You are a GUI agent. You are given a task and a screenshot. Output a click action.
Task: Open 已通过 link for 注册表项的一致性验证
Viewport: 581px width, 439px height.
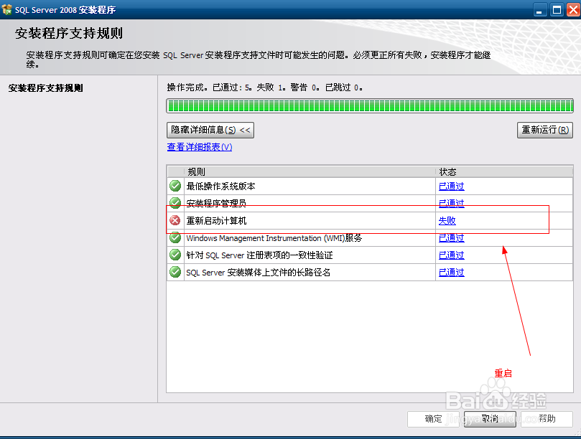(x=451, y=255)
